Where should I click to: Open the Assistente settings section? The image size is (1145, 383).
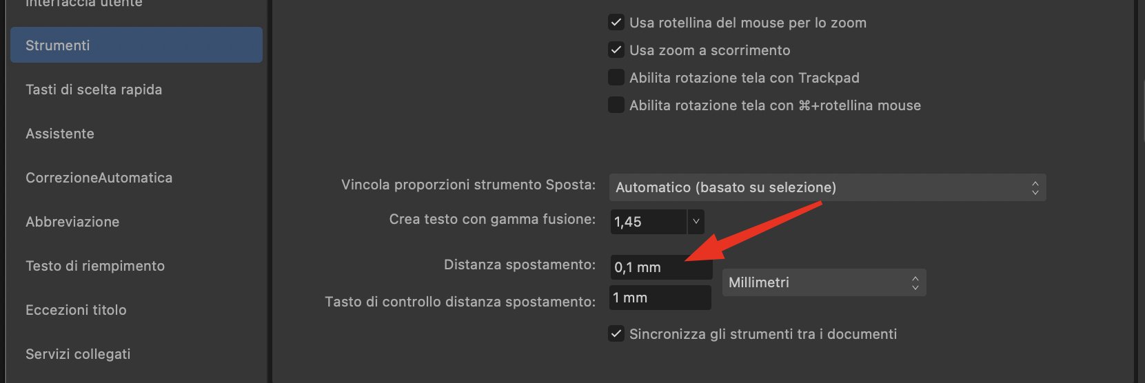[136, 134]
